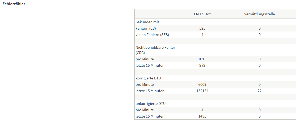
Task: Select the corrected DTU value 6009
Action: [202, 84]
